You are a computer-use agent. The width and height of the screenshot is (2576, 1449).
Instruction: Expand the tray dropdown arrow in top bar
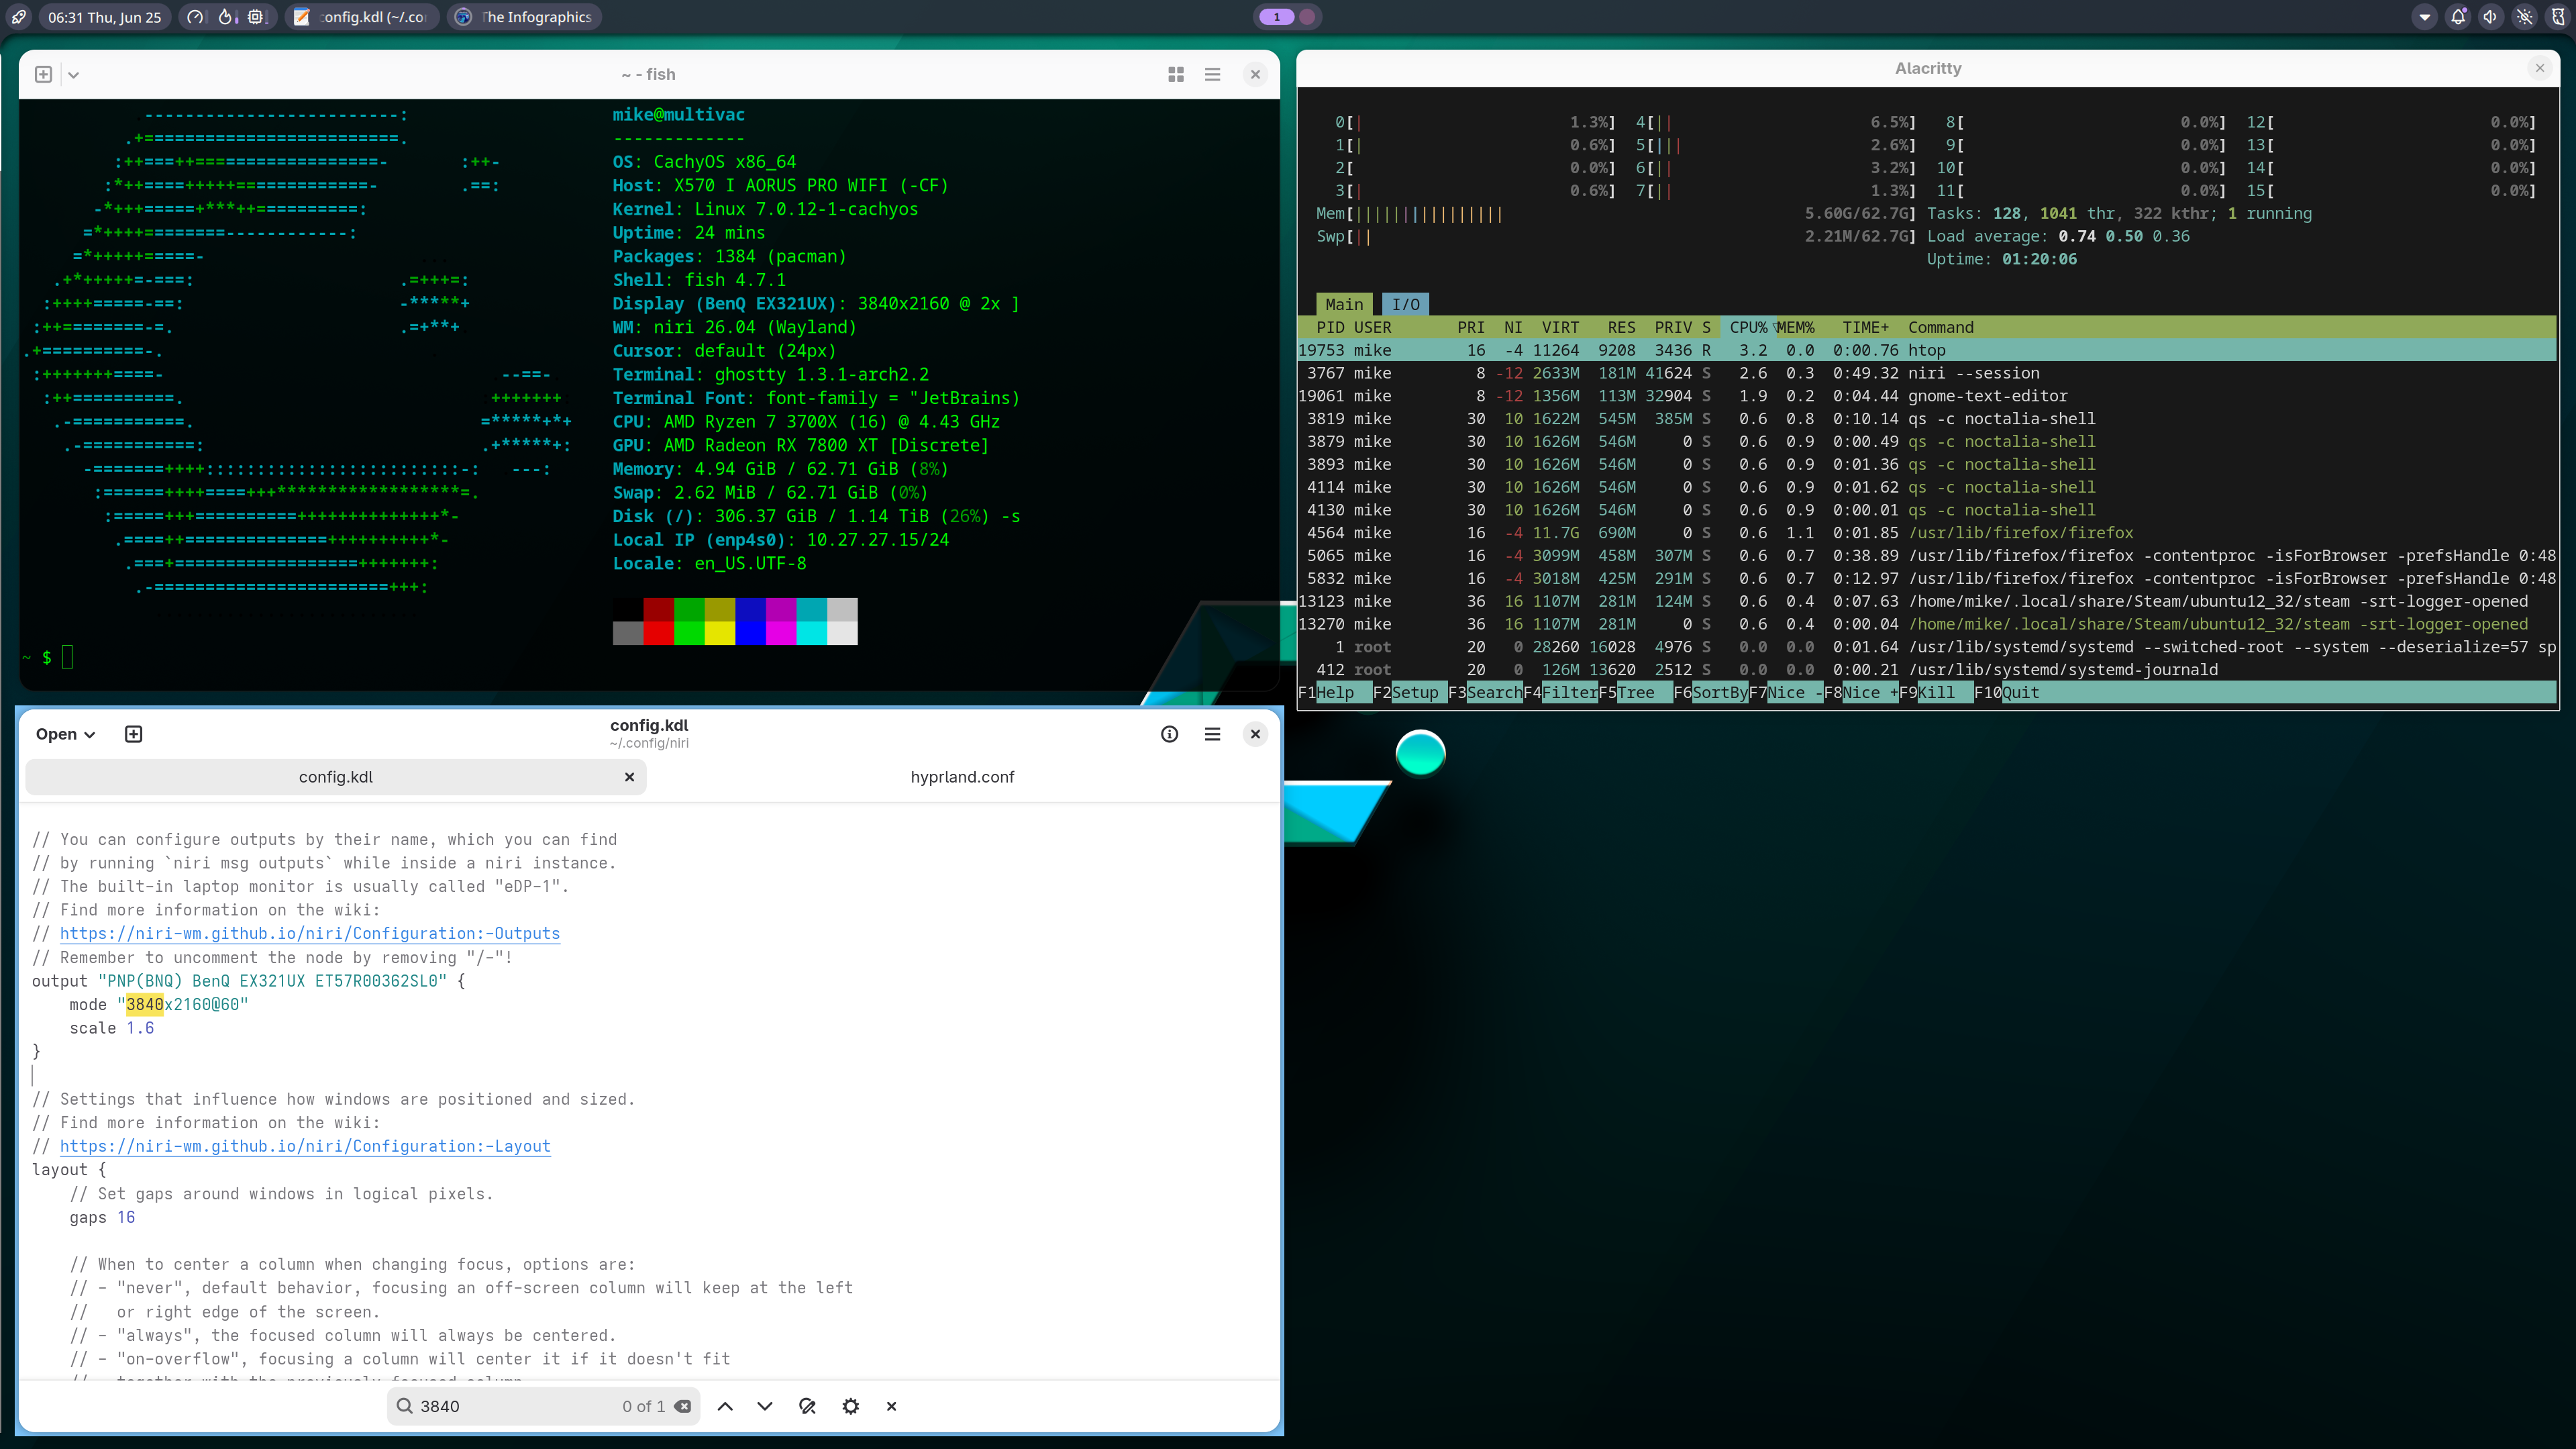coord(2424,17)
